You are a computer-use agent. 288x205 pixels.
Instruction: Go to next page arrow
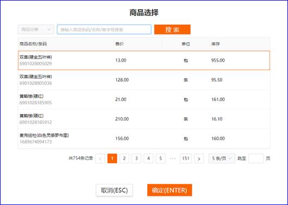click(x=199, y=158)
